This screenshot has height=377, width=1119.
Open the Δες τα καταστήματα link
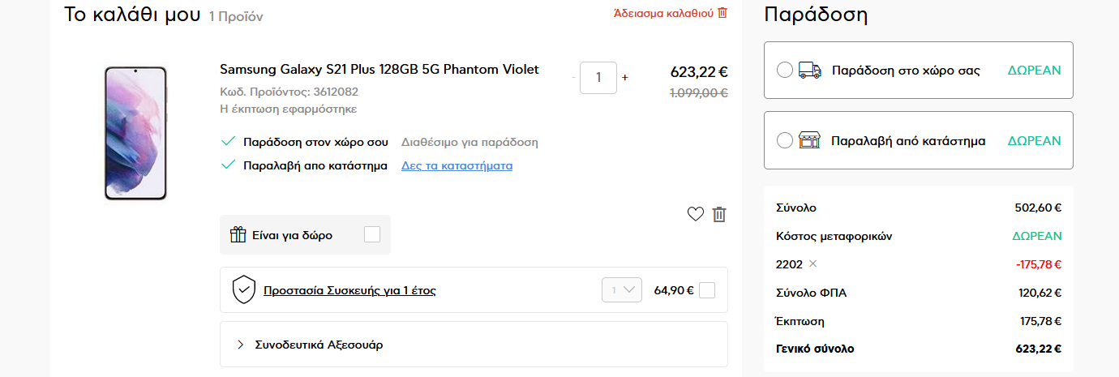[457, 165]
